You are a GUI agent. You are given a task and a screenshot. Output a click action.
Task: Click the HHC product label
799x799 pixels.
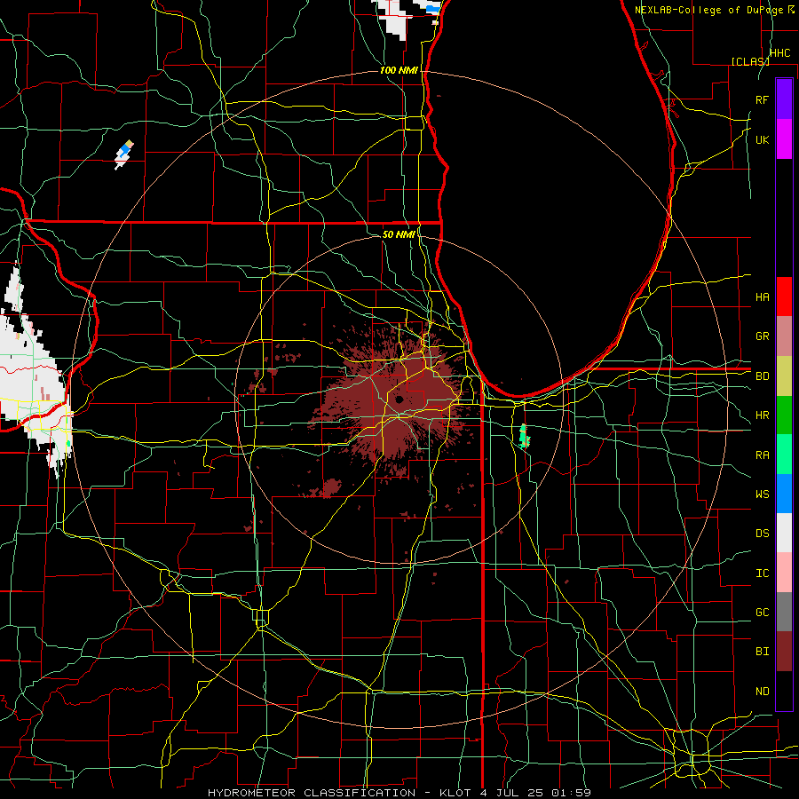(x=779, y=53)
